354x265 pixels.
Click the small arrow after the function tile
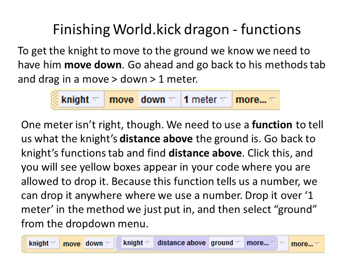click(x=282, y=243)
